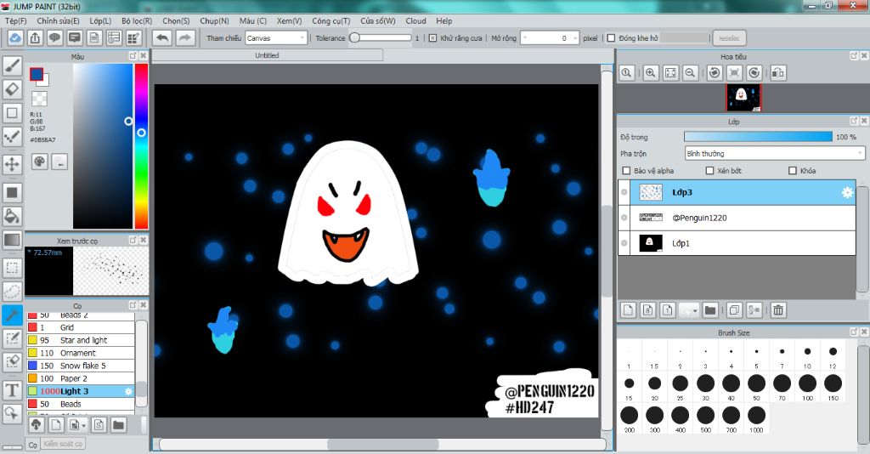Enable Xén bớt checkbox

pos(709,171)
